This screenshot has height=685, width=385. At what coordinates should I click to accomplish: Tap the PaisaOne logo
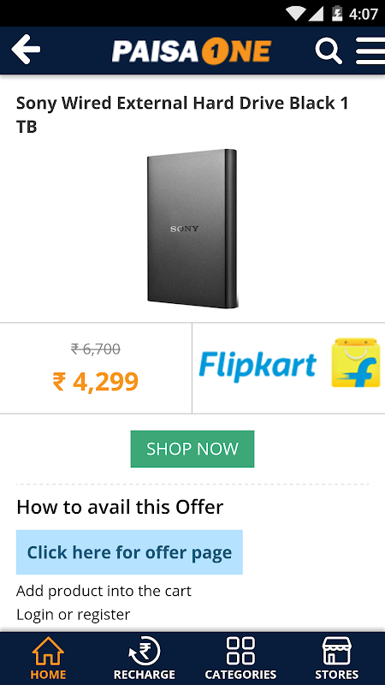tap(192, 51)
